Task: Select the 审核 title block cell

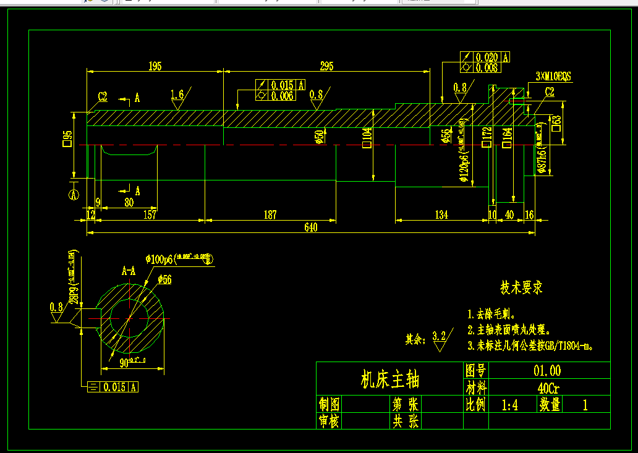Action: pos(329,421)
